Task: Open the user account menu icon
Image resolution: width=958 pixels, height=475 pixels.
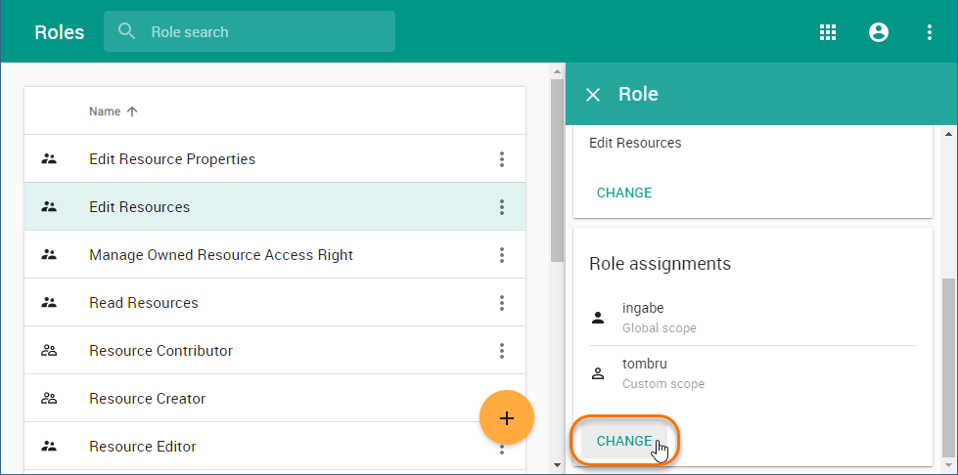Action: pos(879,32)
